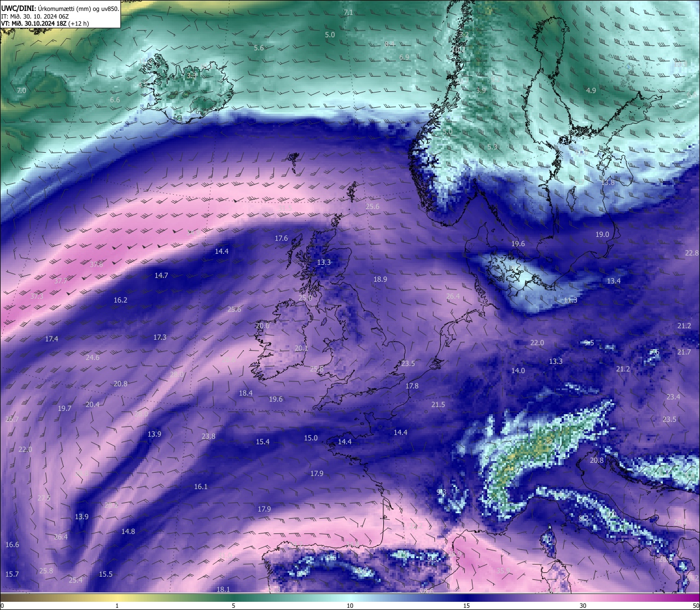This screenshot has width=700, height=610.
Task: Click the map value 16.6
Action: [12, 545]
